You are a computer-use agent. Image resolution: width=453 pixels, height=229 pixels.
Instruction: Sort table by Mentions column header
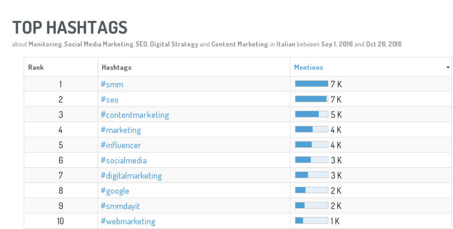point(308,67)
